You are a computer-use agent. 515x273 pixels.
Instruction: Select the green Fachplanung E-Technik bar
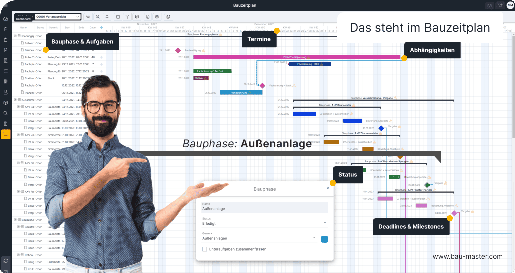point(213,71)
